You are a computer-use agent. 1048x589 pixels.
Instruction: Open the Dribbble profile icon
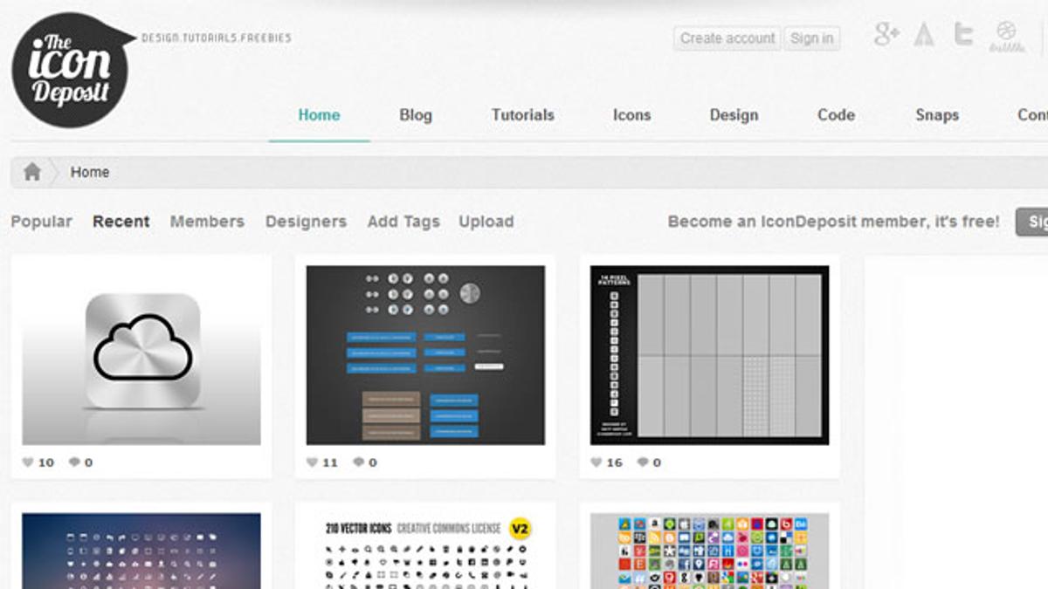click(1006, 35)
